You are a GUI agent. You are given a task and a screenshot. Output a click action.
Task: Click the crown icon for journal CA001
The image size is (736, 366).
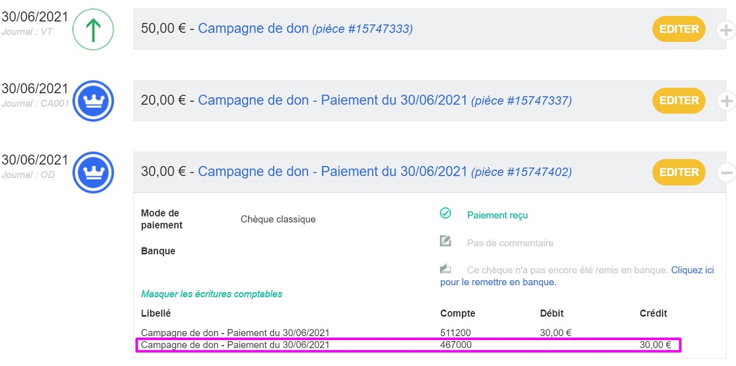(93, 101)
